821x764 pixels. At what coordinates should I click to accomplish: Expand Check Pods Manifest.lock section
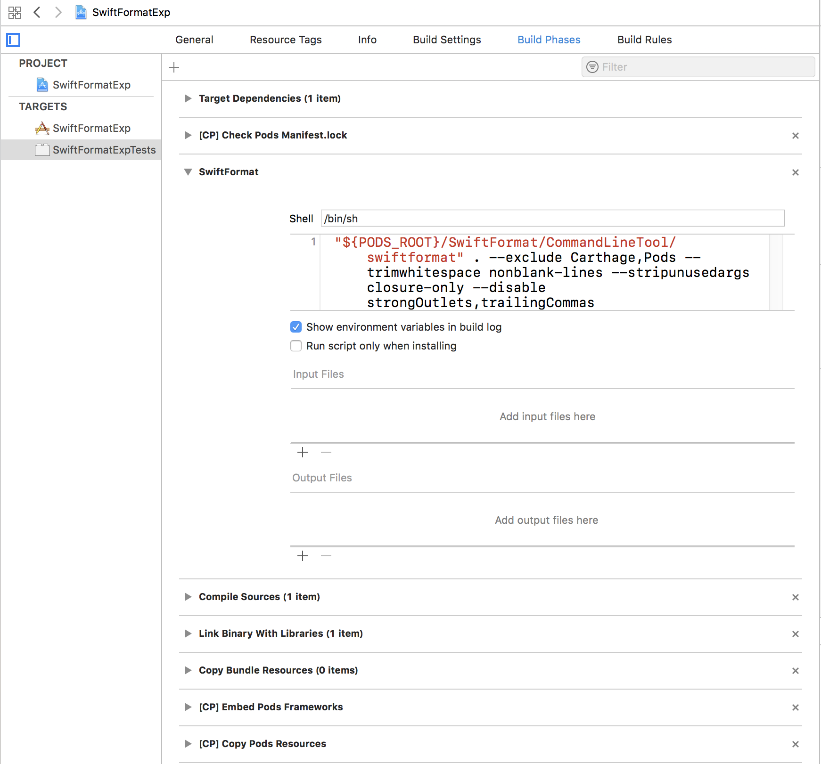[x=188, y=135]
